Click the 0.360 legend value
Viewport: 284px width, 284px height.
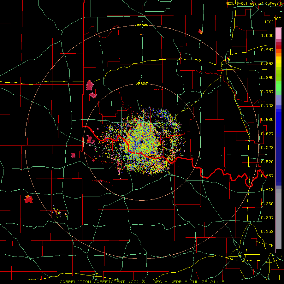tap(267, 204)
